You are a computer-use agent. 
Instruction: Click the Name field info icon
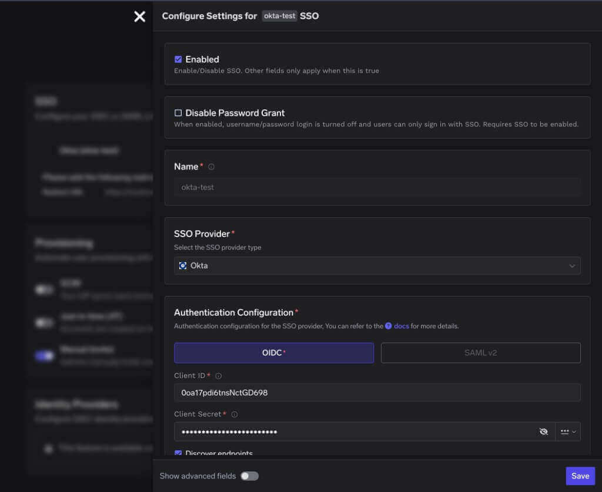211,167
